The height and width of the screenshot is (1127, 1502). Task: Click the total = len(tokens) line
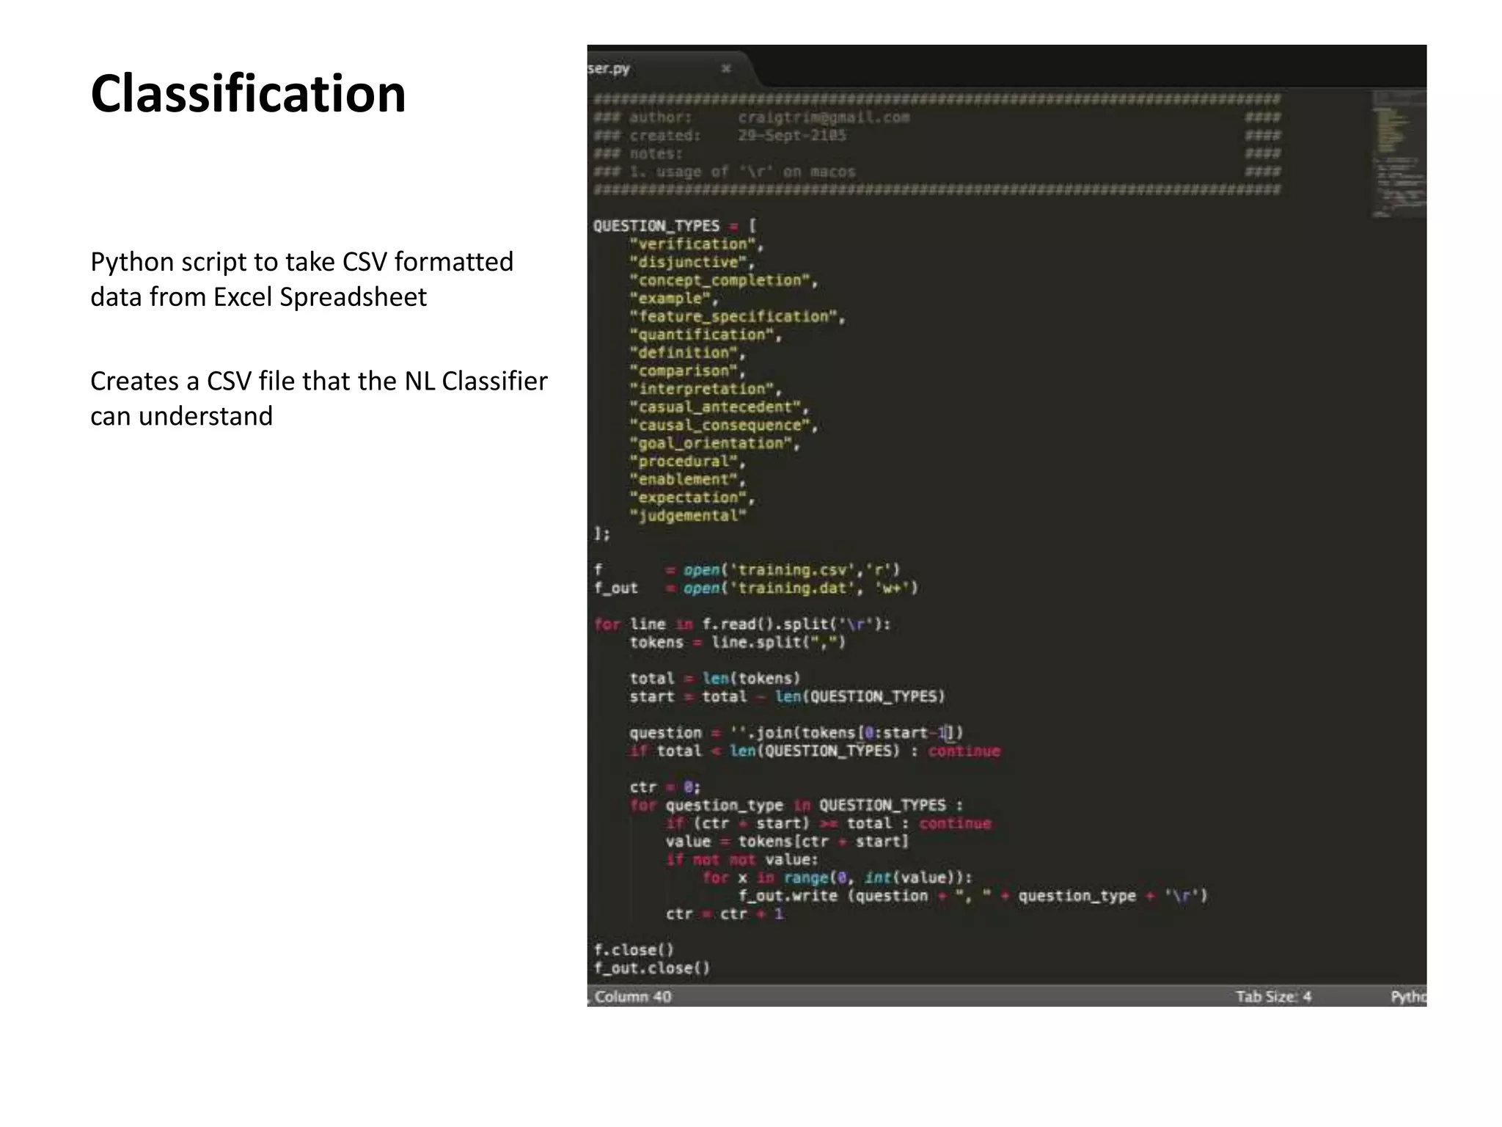tap(714, 679)
